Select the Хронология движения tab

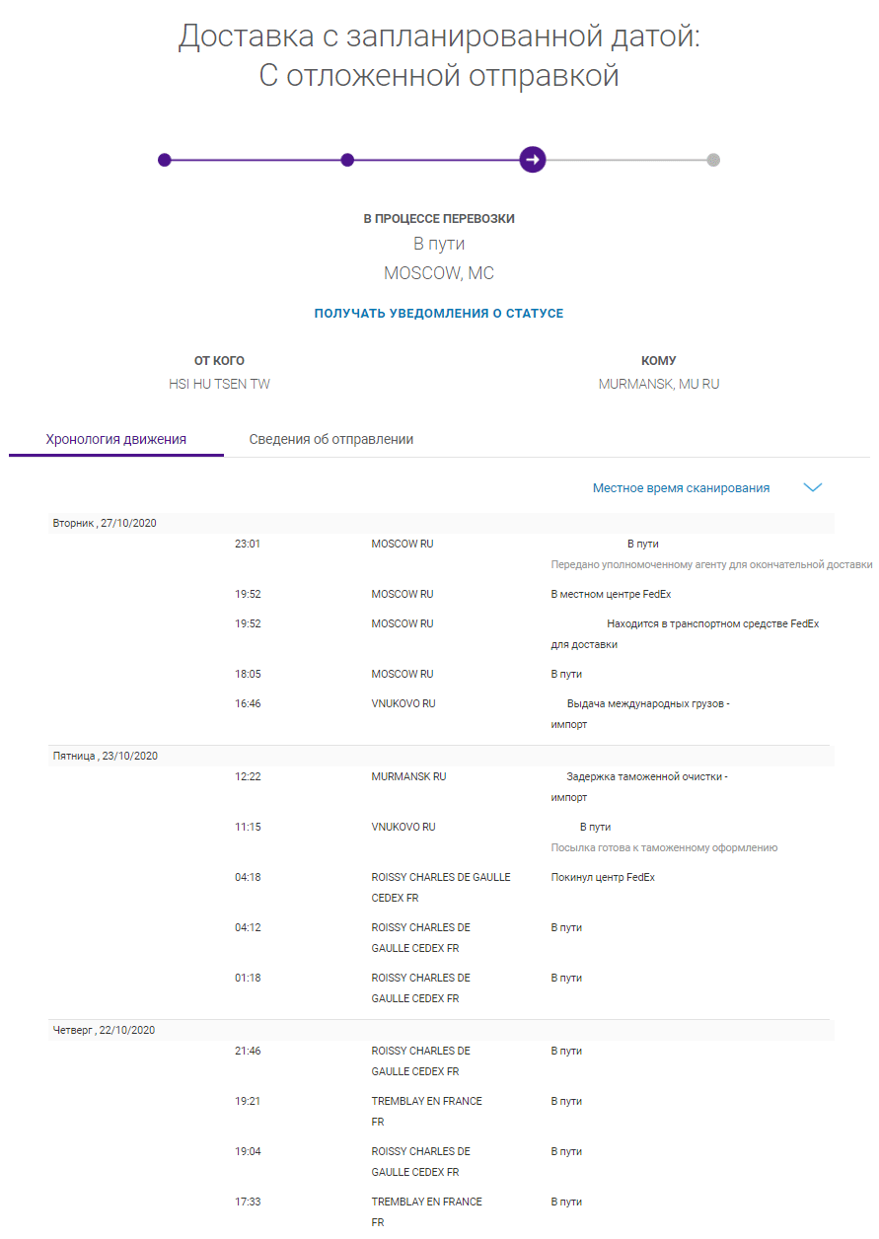point(115,438)
